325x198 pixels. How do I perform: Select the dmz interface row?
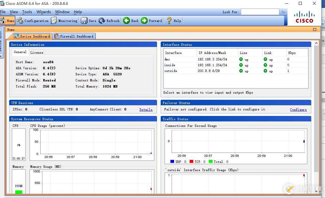click(167, 59)
